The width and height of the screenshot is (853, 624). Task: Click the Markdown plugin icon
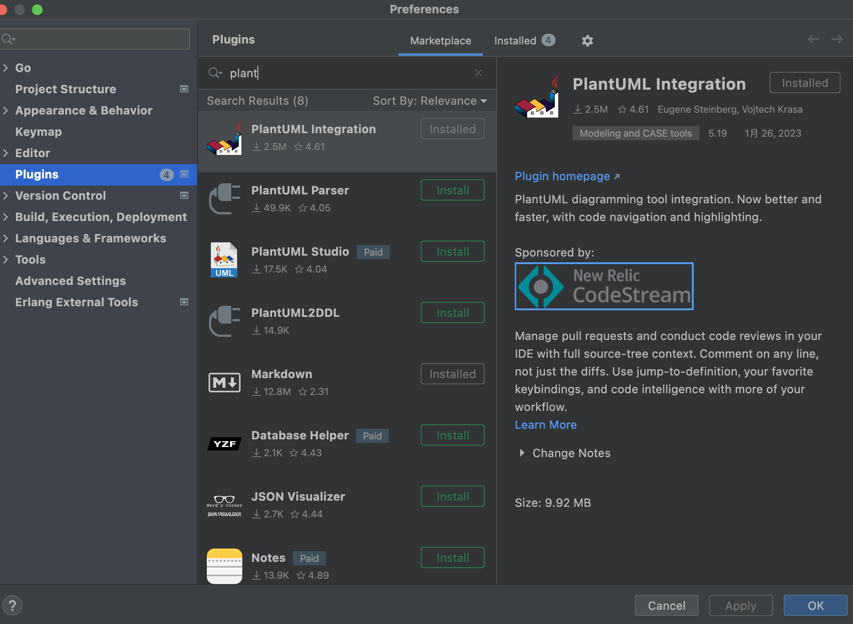coord(224,382)
